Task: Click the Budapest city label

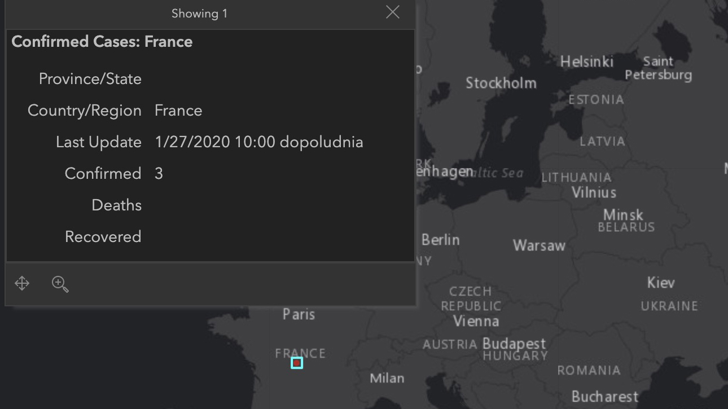Action: coord(514,343)
